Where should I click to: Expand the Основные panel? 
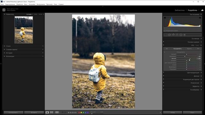coord(201,39)
